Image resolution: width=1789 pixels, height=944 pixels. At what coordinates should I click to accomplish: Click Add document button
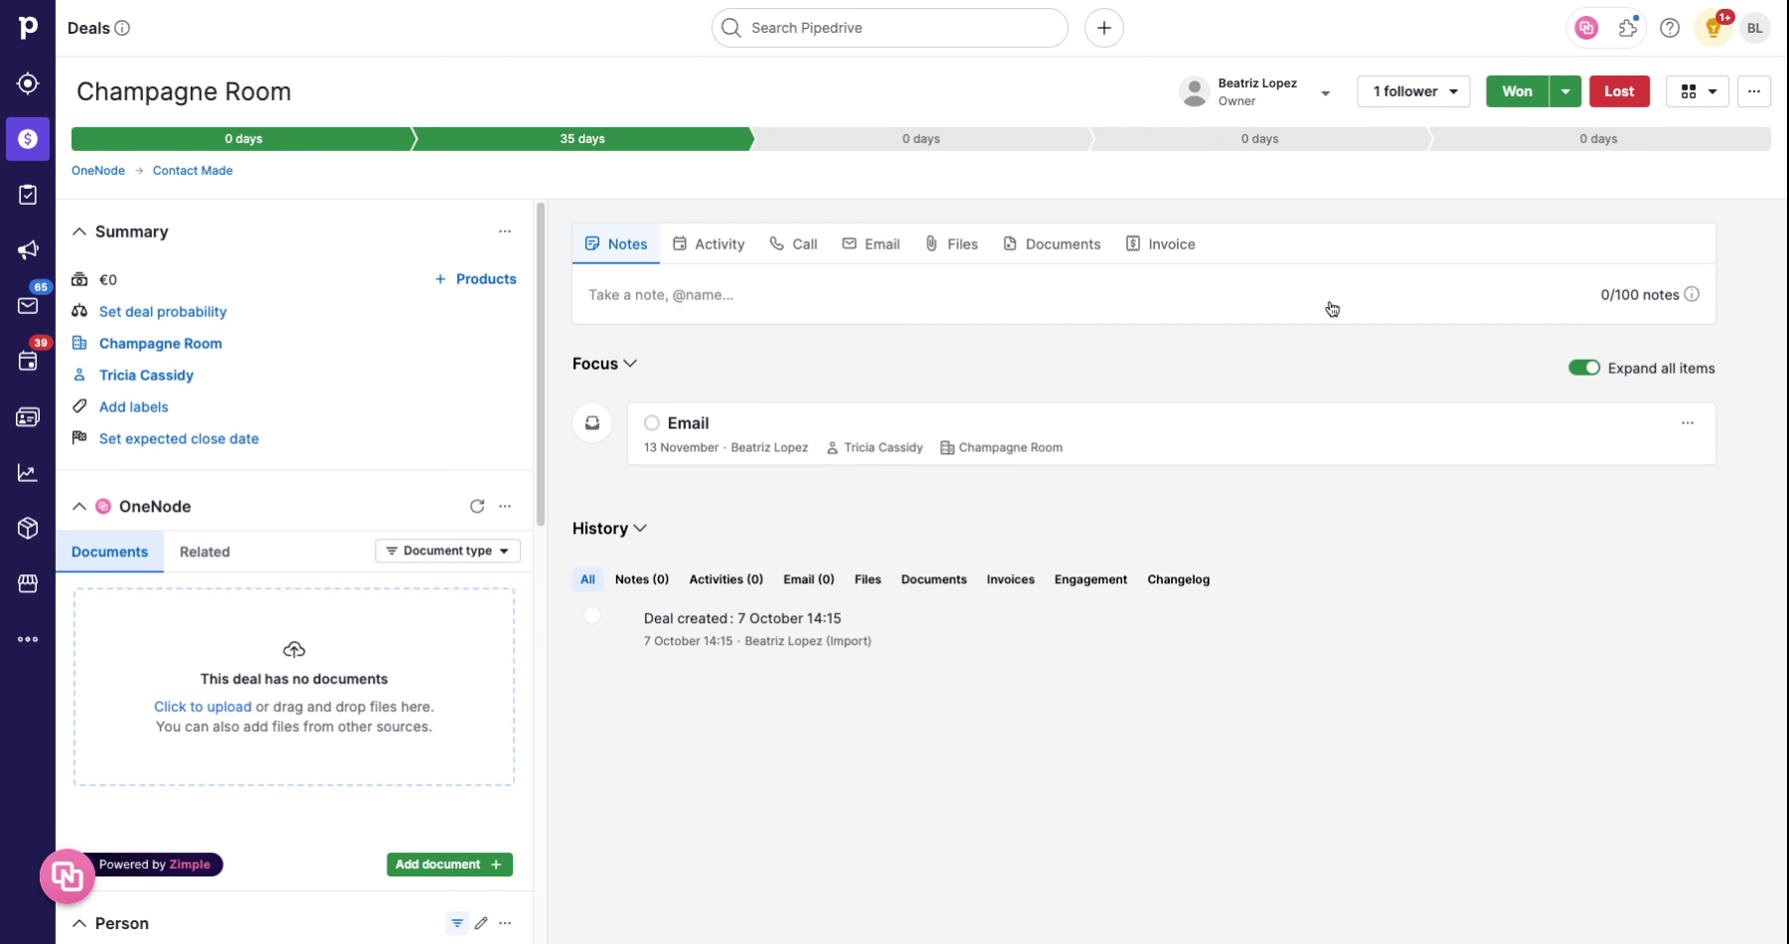coord(449,865)
